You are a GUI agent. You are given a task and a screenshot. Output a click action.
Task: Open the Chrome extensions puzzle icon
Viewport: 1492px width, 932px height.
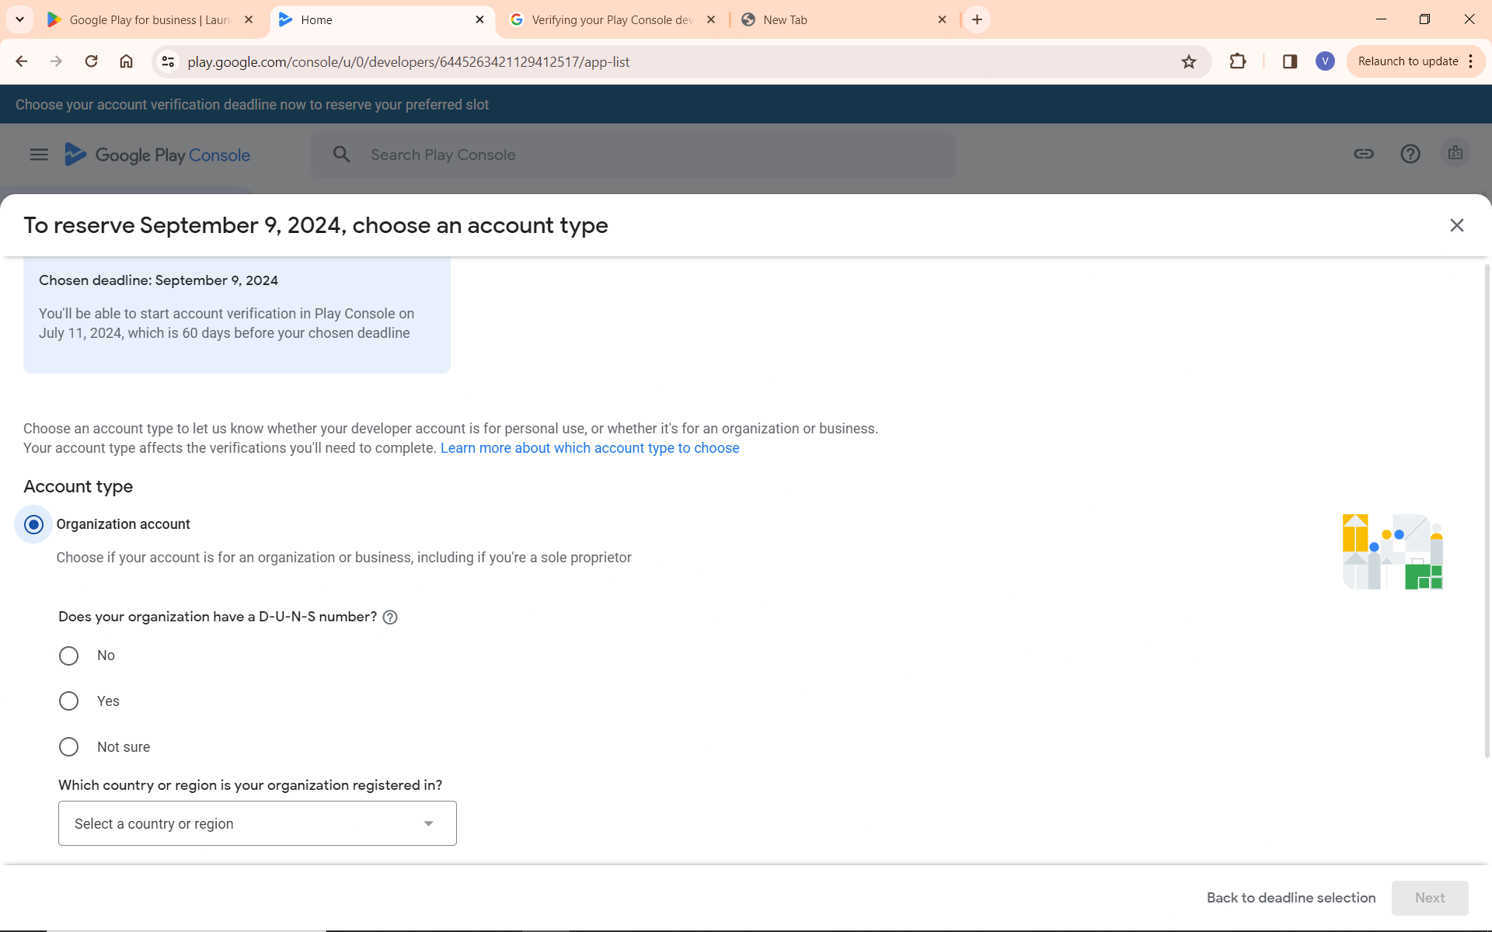click(x=1238, y=61)
